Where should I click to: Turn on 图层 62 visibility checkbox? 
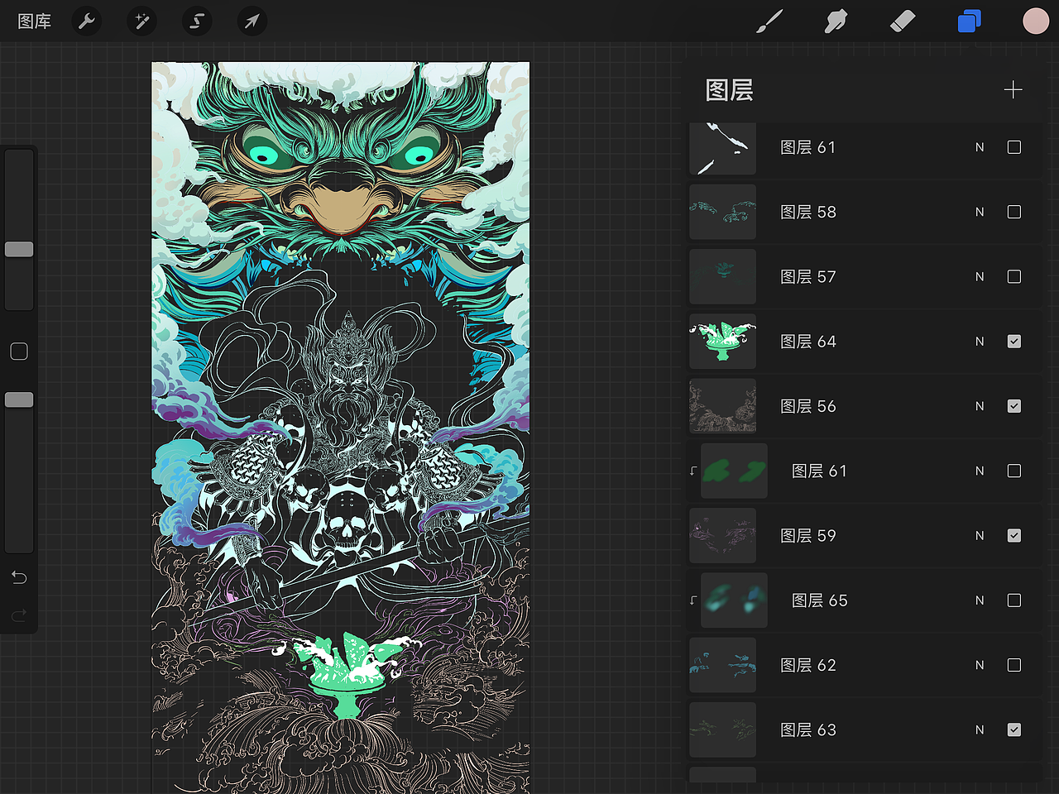[1014, 665]
